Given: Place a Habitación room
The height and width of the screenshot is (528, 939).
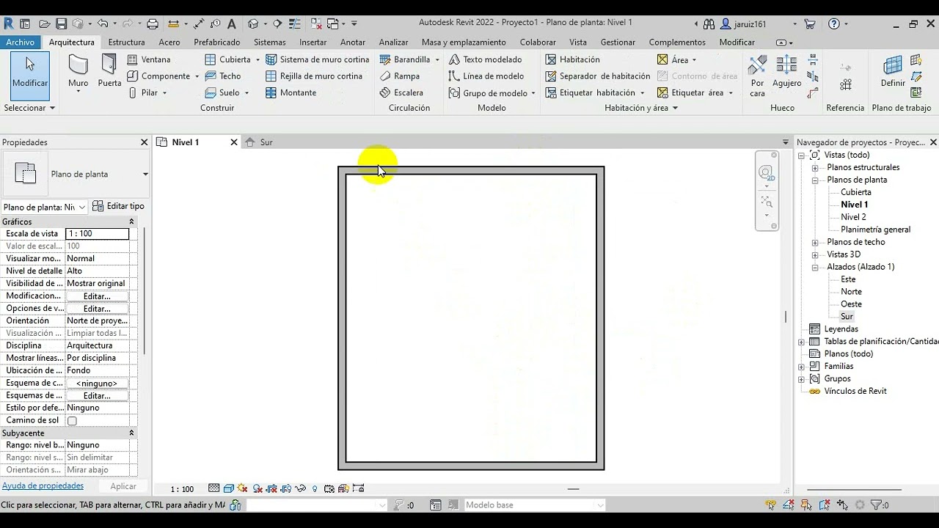Looking at the screenshot, I should click(x=572, y=59).
